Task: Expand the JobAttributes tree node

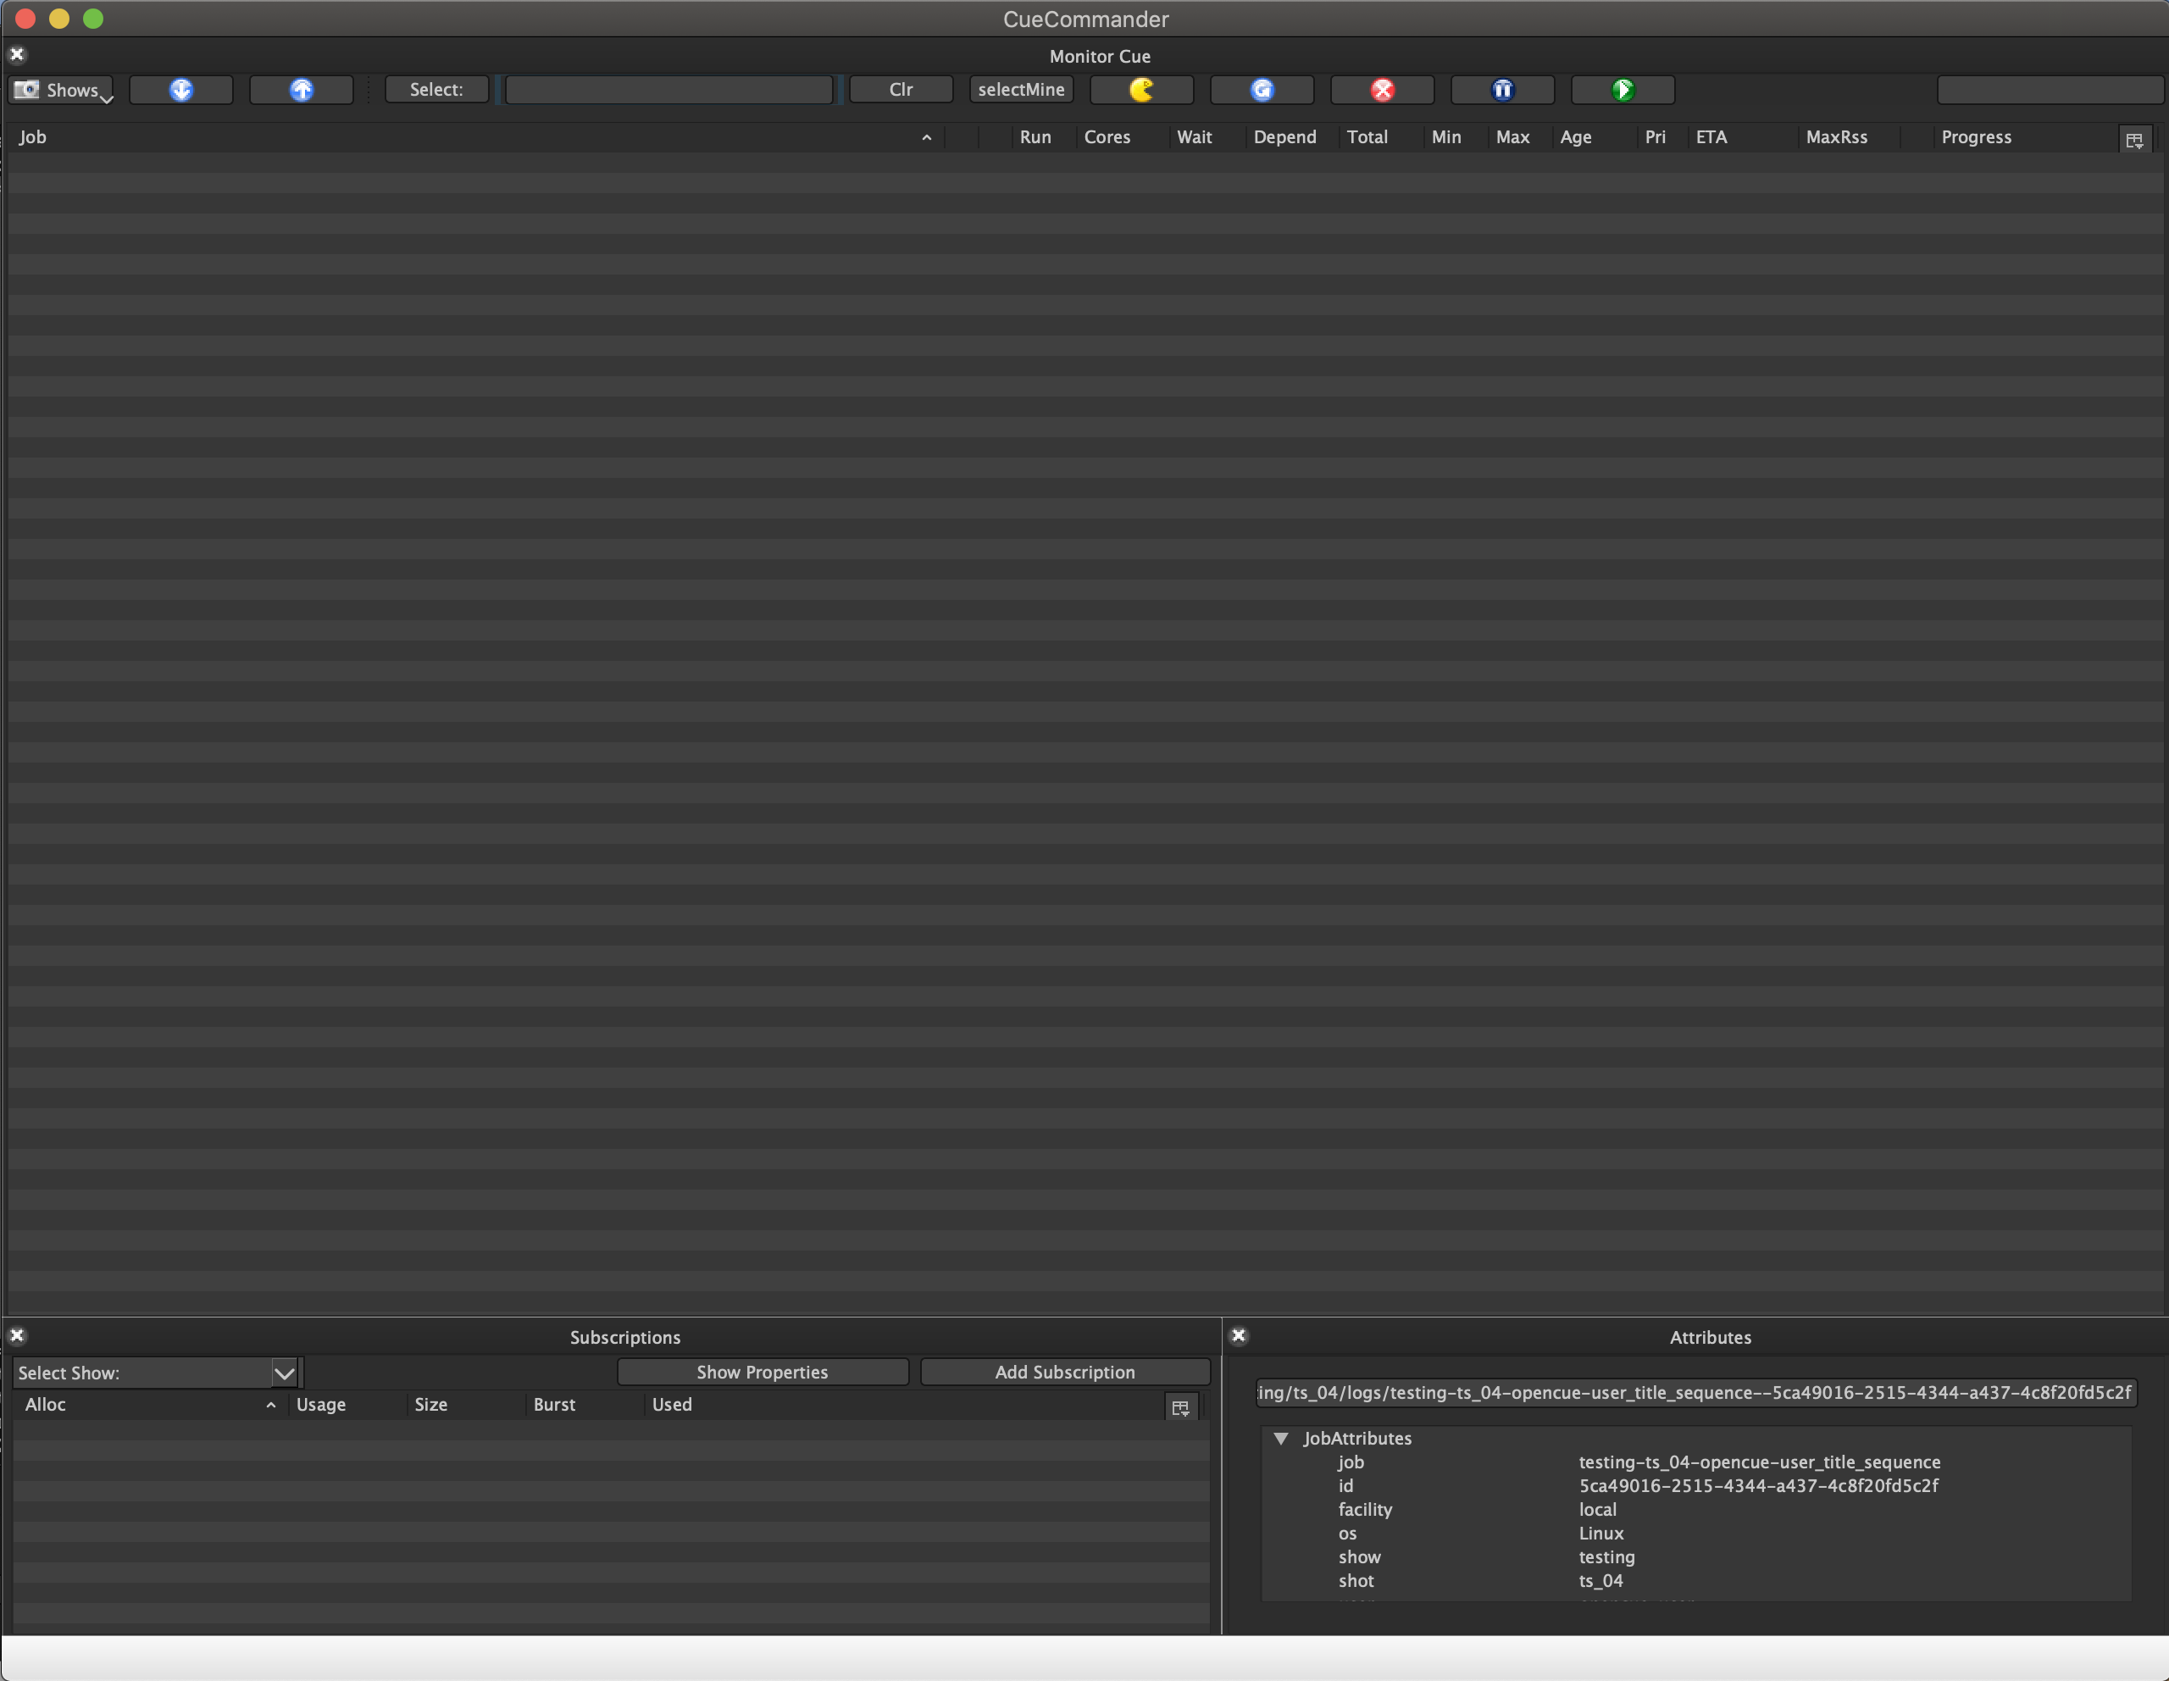Action: click(1282, 1436)
